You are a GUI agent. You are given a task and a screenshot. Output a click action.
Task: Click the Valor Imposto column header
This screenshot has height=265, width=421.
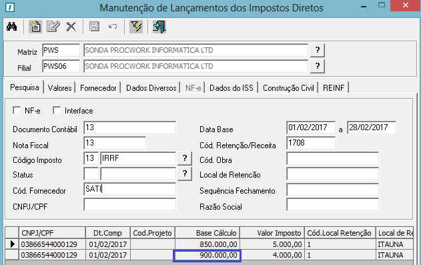tap(272, 233)
